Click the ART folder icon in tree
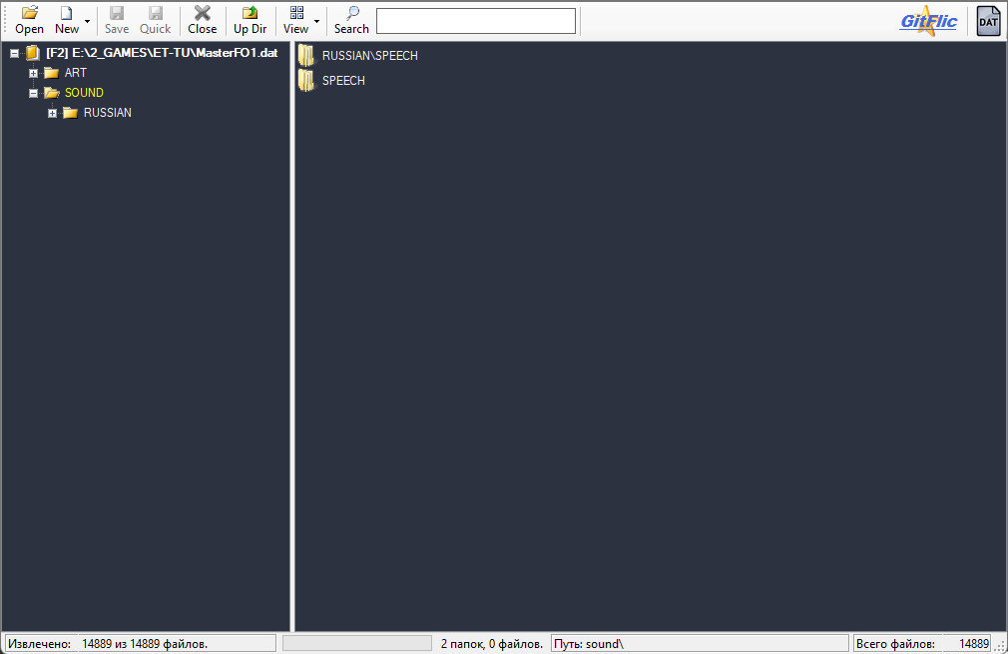1008x654 pixels. [x=52, y=73]
